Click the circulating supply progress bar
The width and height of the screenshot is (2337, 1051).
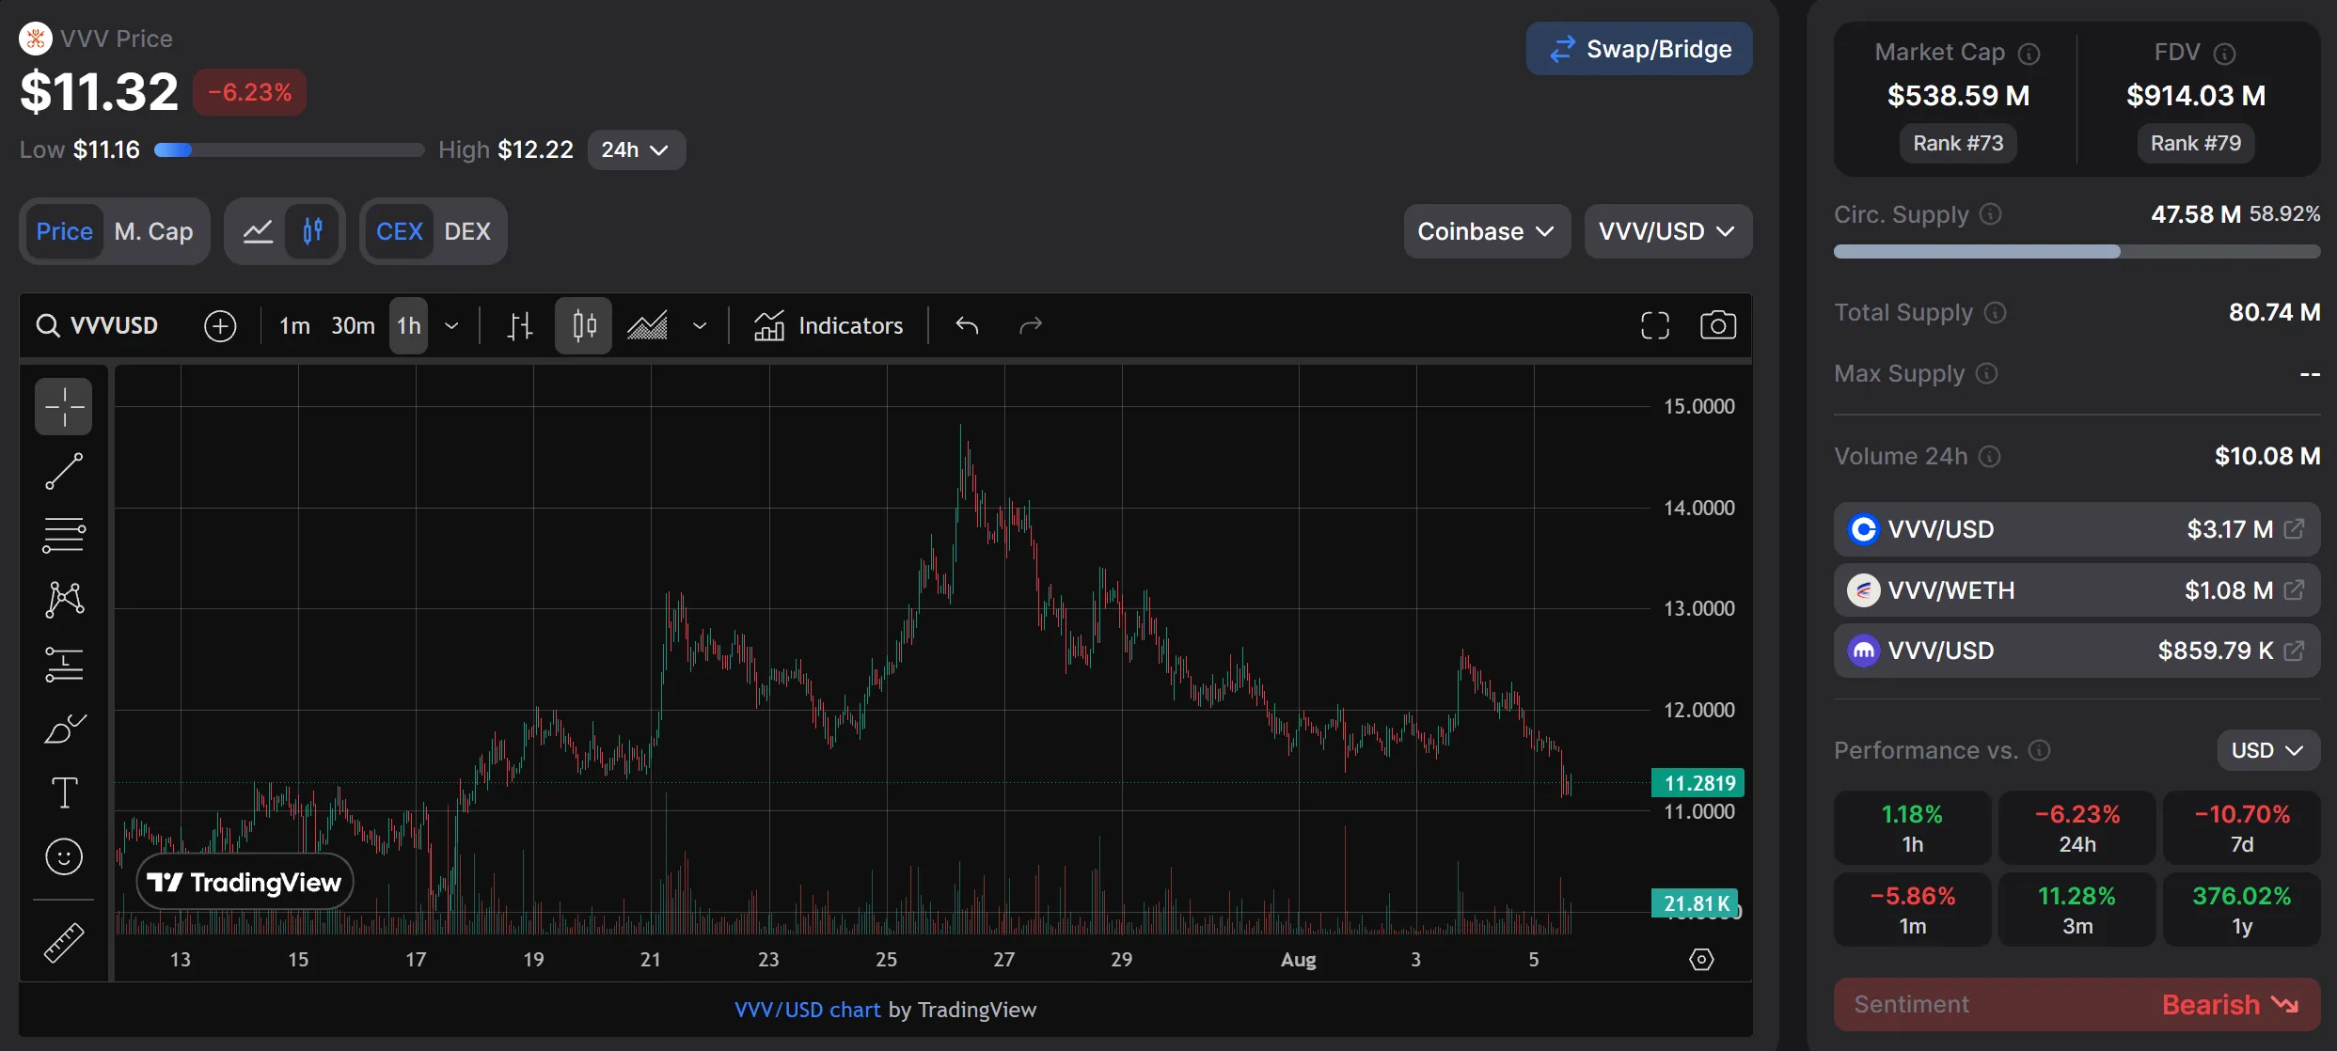coord(2076,251)
